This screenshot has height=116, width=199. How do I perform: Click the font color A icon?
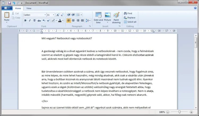(60, 20)
